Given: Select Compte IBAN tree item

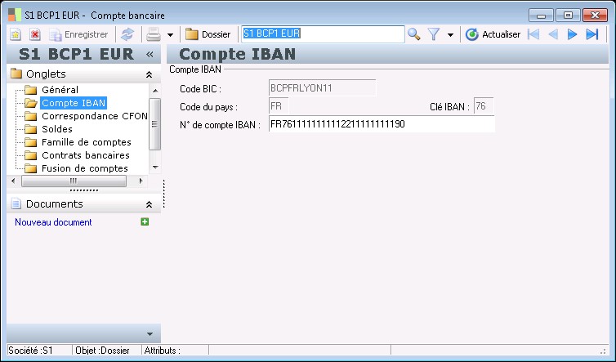Looking at the screenshot, I should [x=74, y=103].
